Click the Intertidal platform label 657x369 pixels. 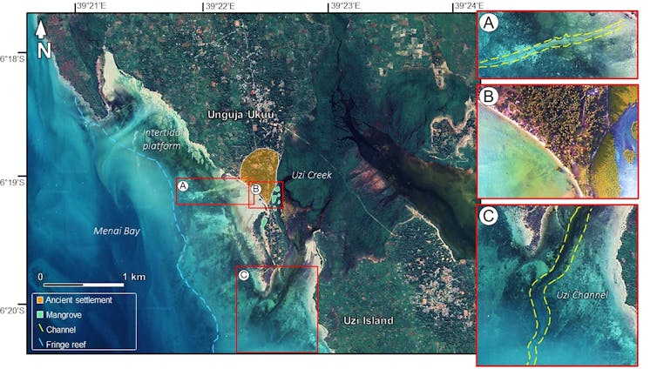pos(163,139)
